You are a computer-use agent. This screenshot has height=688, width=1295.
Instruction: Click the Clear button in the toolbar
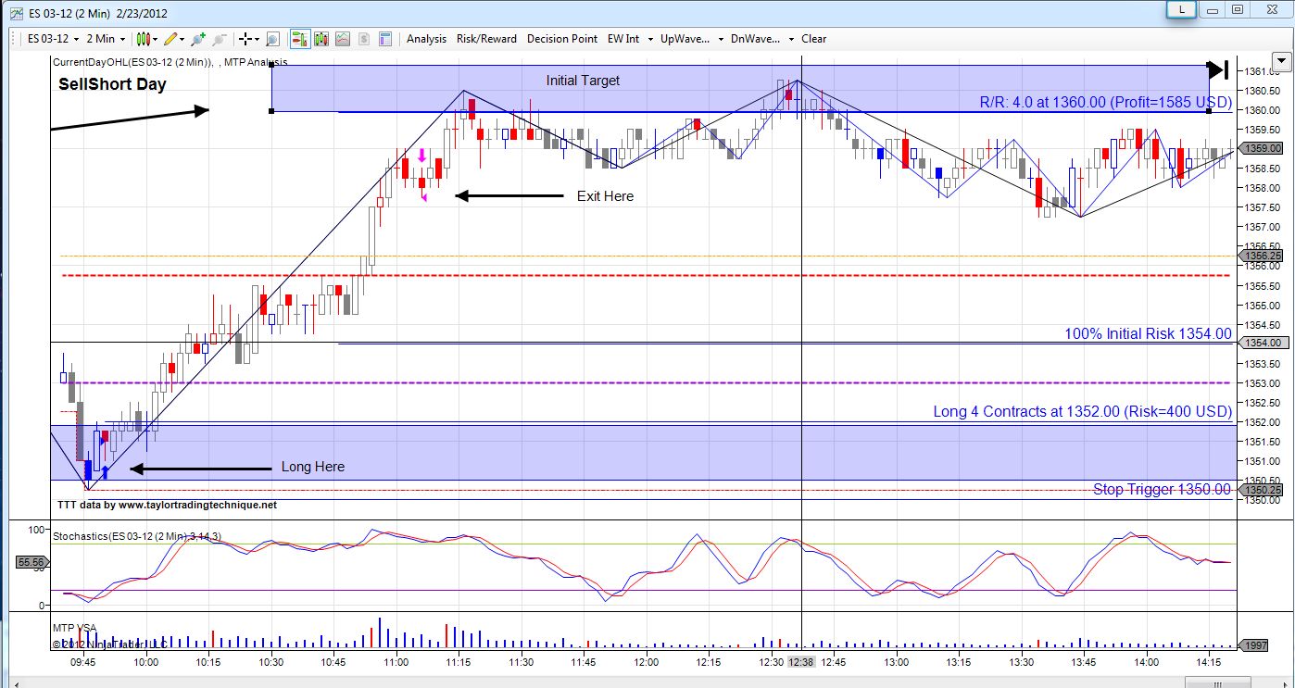click(x=814, y=39)
